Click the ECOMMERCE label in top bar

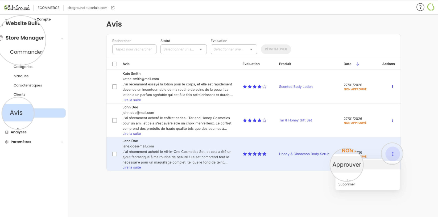[48, 8]
